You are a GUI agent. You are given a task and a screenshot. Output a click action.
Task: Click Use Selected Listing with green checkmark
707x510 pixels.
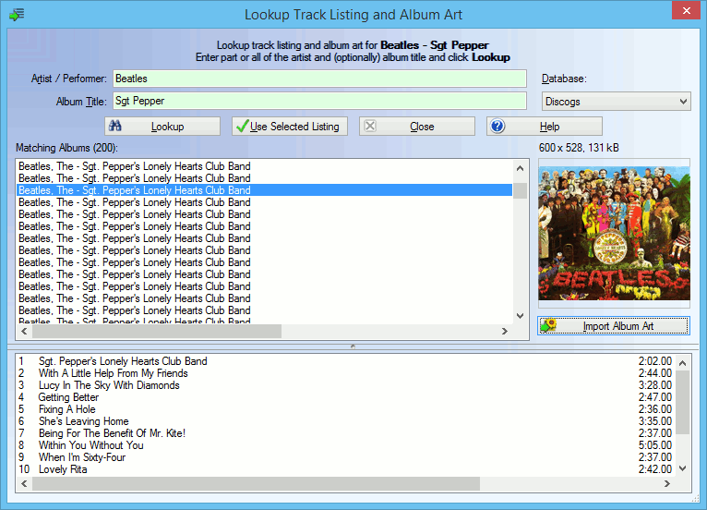(x=290, y=127)
